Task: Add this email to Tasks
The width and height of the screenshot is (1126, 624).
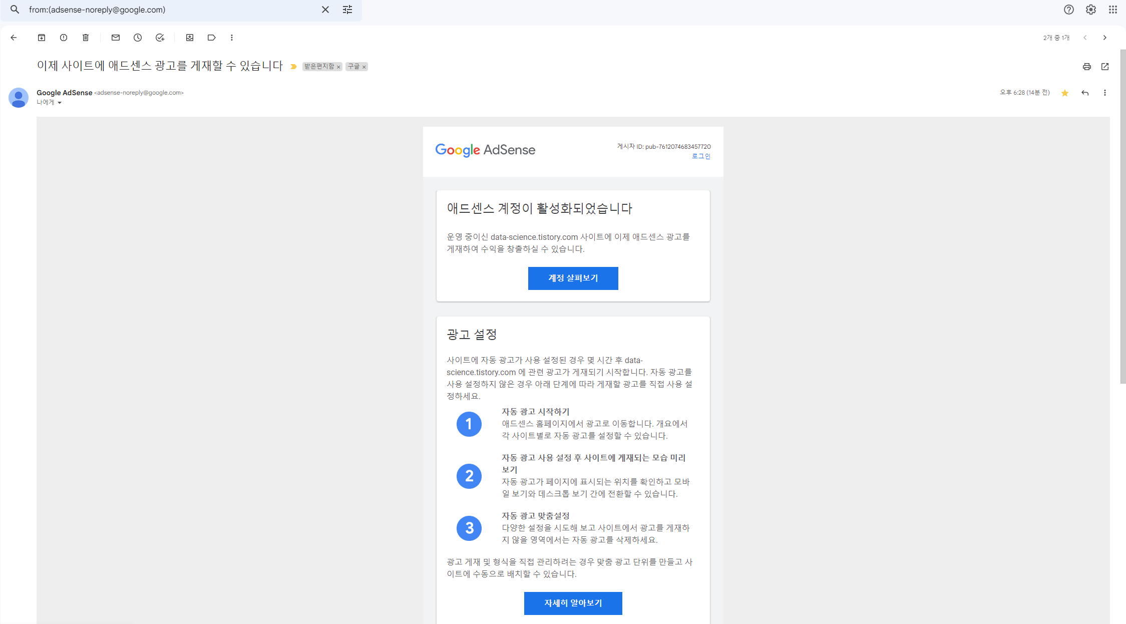Action: 160,38
